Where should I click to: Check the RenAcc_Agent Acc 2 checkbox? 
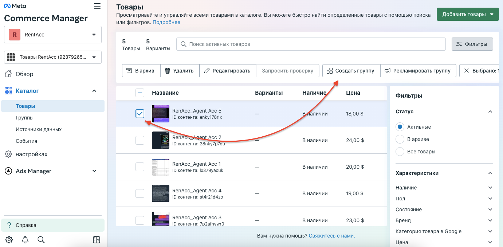pos(140,140)
